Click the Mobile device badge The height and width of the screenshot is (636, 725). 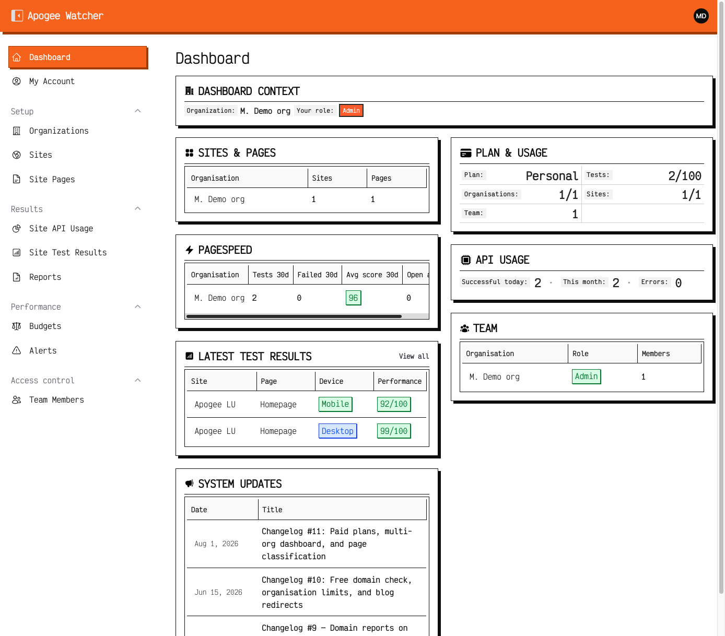click(335, 404)
